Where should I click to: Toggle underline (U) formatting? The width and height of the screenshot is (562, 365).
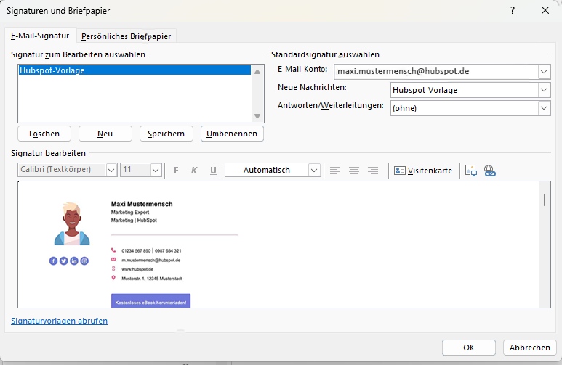click(x=213, y=171)
